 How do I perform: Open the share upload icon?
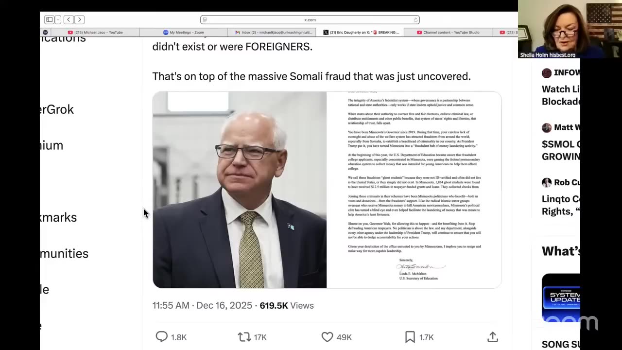click(493, 337)
